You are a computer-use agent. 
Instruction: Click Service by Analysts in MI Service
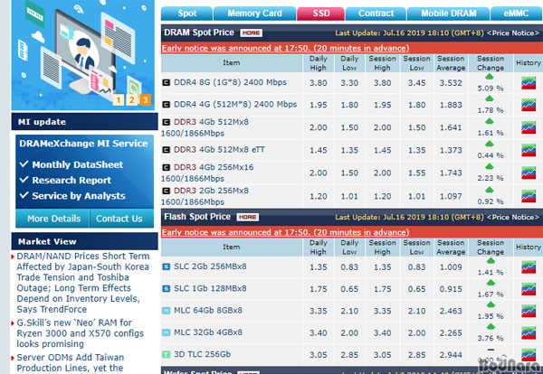(x=79, y=196)
